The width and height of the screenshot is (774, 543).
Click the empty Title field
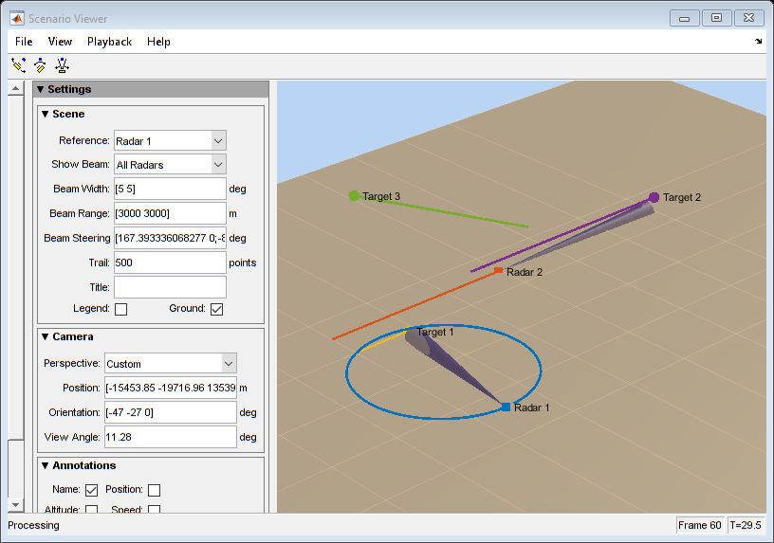pyautogui.click(x=170, y=287)
